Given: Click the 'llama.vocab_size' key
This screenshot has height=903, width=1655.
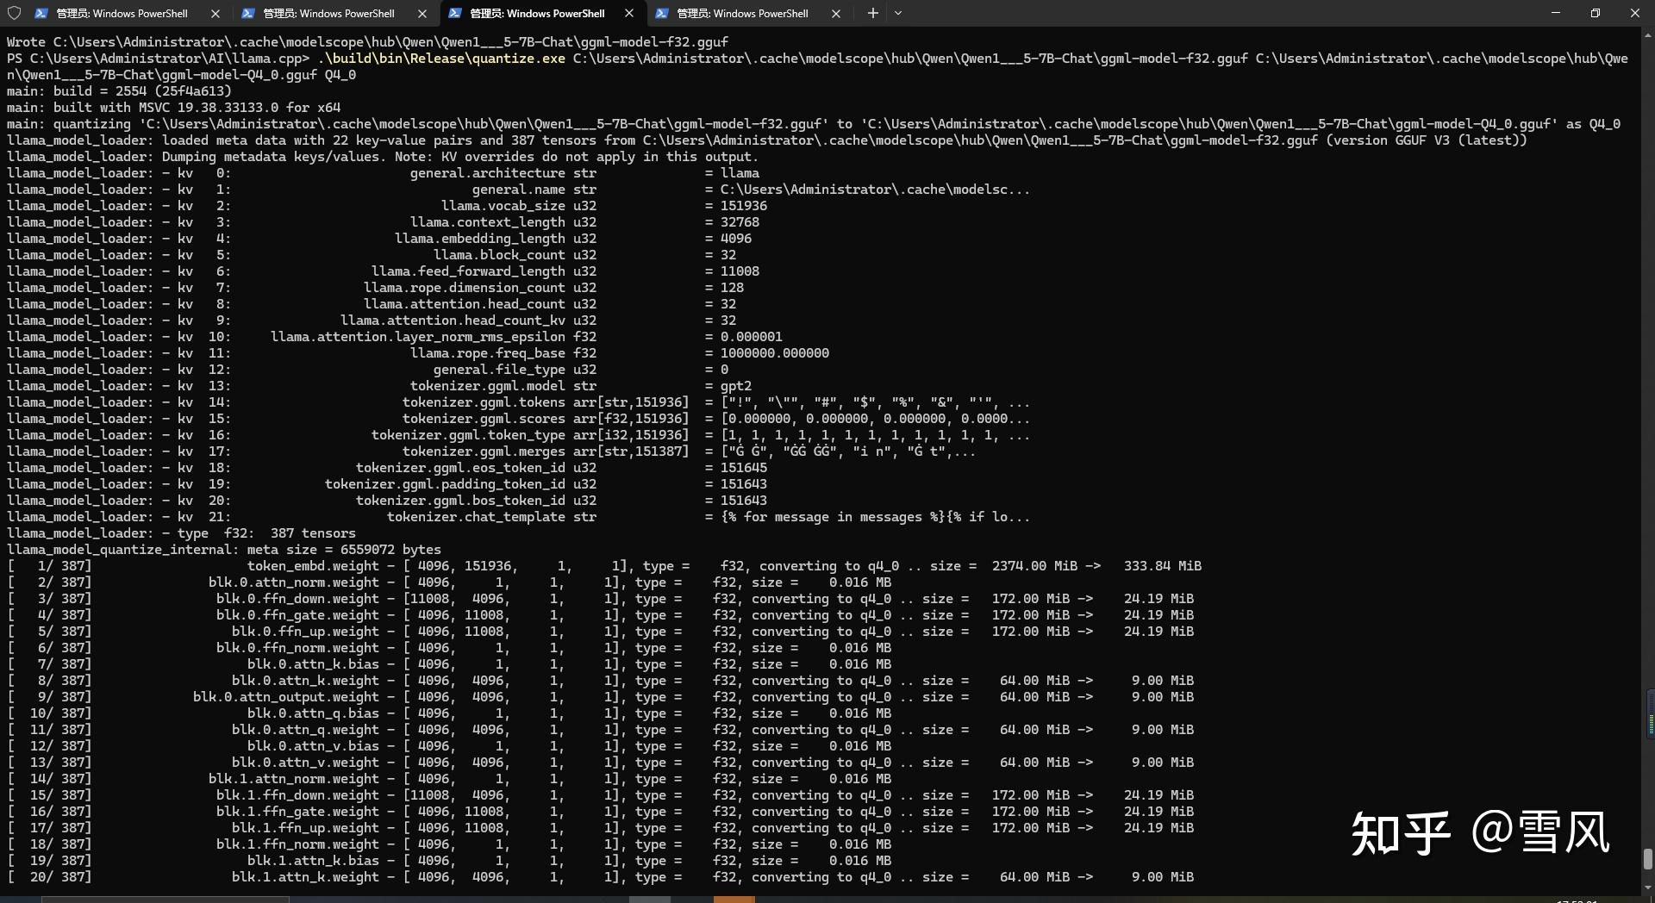Looking at the screenshot, I should [503, 206].
